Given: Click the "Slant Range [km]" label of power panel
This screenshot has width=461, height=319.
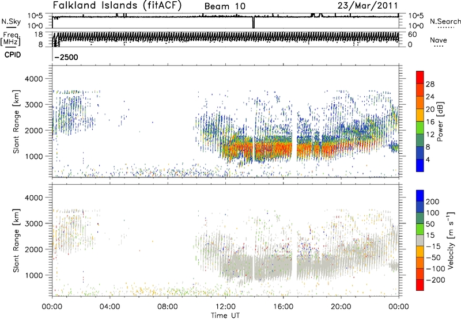Looking at the screenshot, I should tap(16, 121).
